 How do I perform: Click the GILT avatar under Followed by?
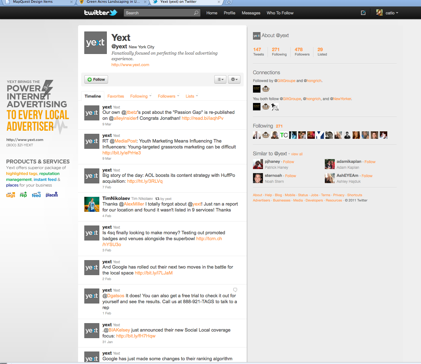click(x=256, y=89)
